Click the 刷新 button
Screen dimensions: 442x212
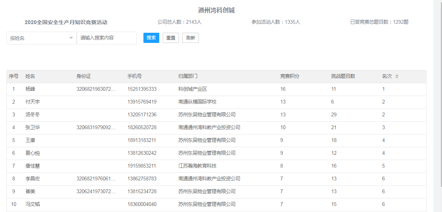click(x=191, y=38)
